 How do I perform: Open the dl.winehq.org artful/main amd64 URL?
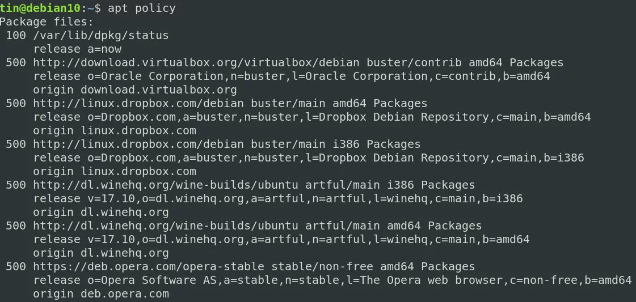[166, 226]
